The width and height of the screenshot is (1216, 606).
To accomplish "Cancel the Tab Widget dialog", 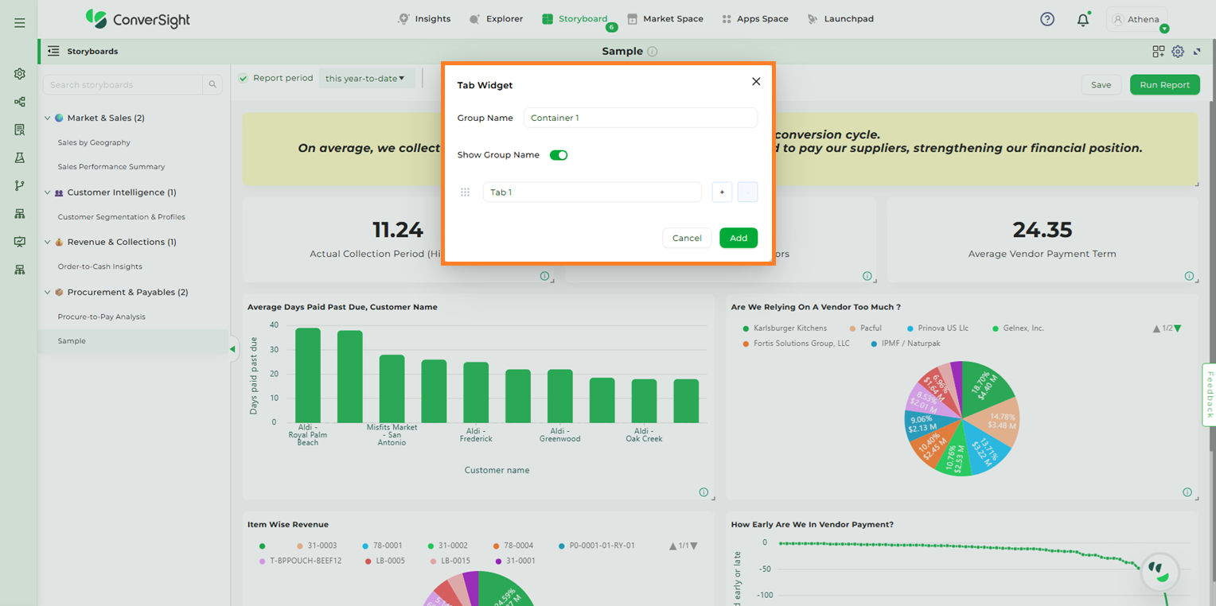I will pos(686,238).
